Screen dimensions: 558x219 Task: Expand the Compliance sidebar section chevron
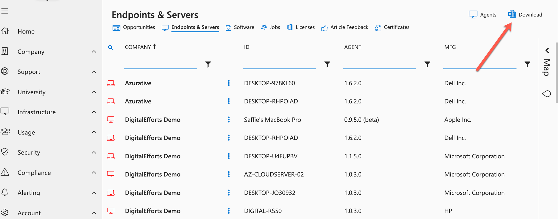coord(94,172)
